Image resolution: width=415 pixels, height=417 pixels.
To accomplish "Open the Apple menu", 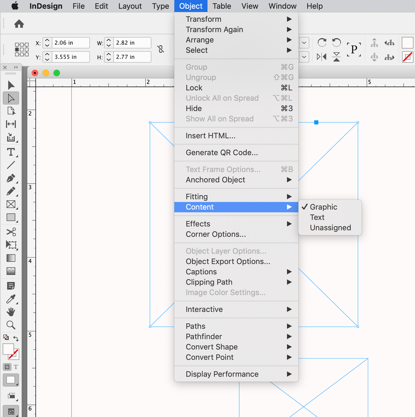I will (15, 6).
